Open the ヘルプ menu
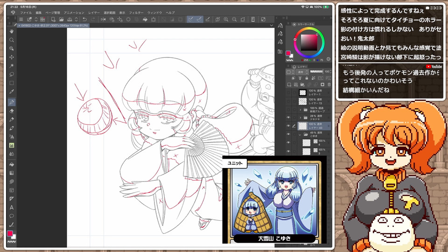This screenshot has height=252, width=448. 170,13
